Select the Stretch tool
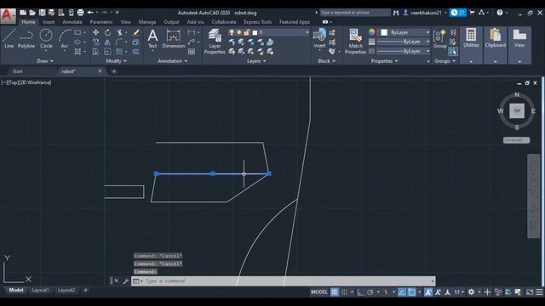The width and height of the screenshot is (545, 306). tap(95, 52)
